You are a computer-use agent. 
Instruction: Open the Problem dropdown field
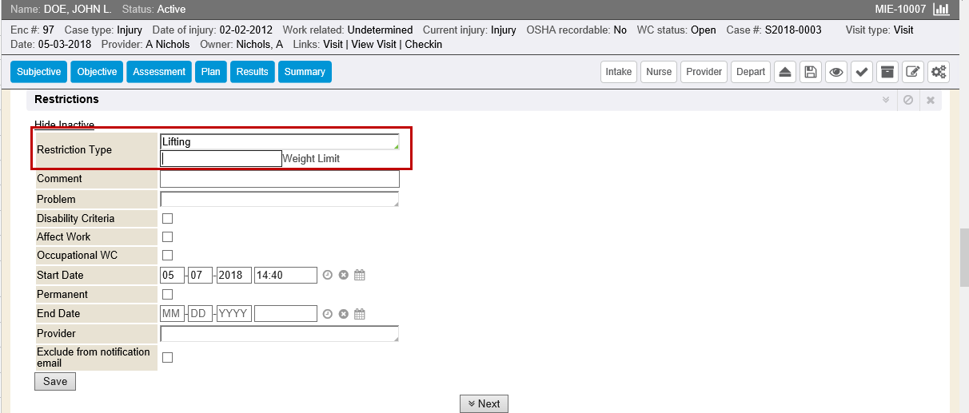[x=279, y=199]
